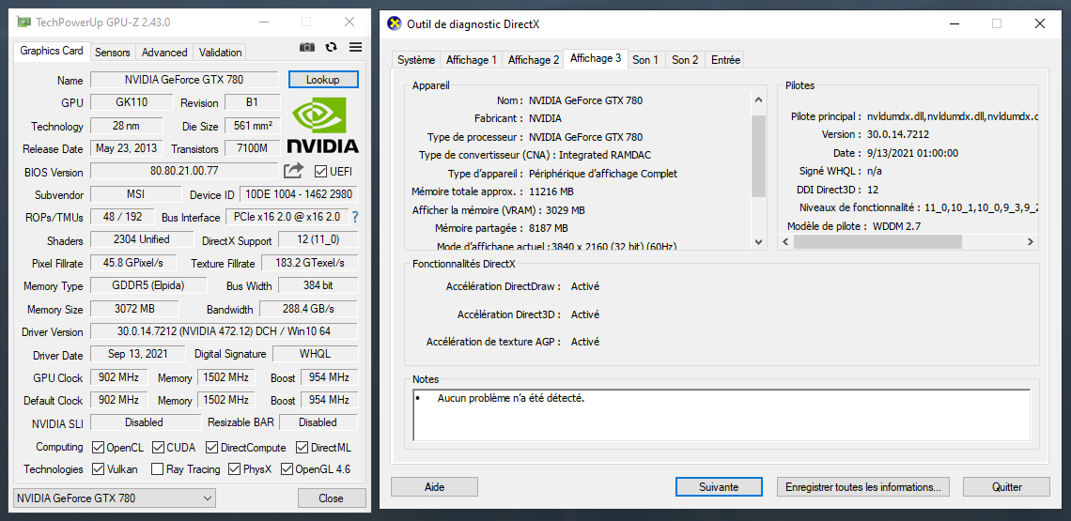Click the GPU-Z title bar app icon

[23, 22]
